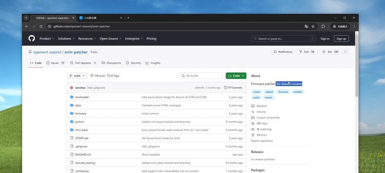The width and height of the screenshot is (385, 173).
Task: Open the Chrome three-dot menu
Action: pyautogui.click(x=354, y=26)
